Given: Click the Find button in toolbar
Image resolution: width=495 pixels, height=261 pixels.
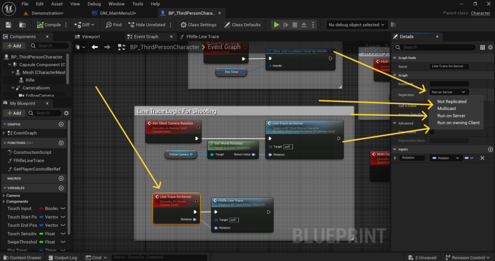Looking at the screenshot, I should (114, 25).
